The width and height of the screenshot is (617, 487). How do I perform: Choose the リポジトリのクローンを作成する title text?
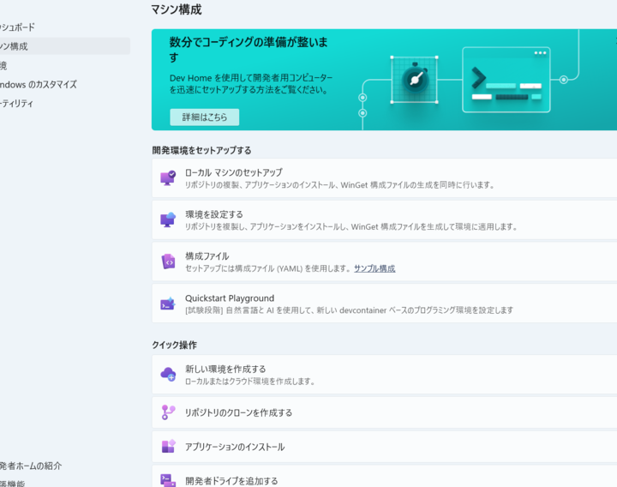[238, 412]
